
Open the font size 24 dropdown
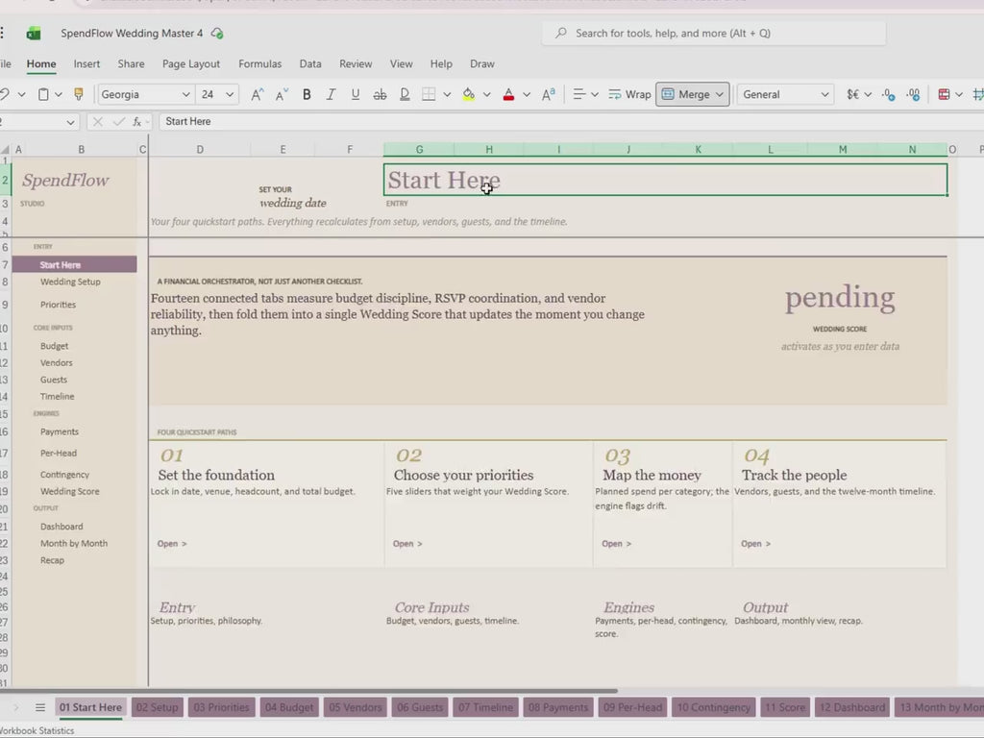(230, 95)
